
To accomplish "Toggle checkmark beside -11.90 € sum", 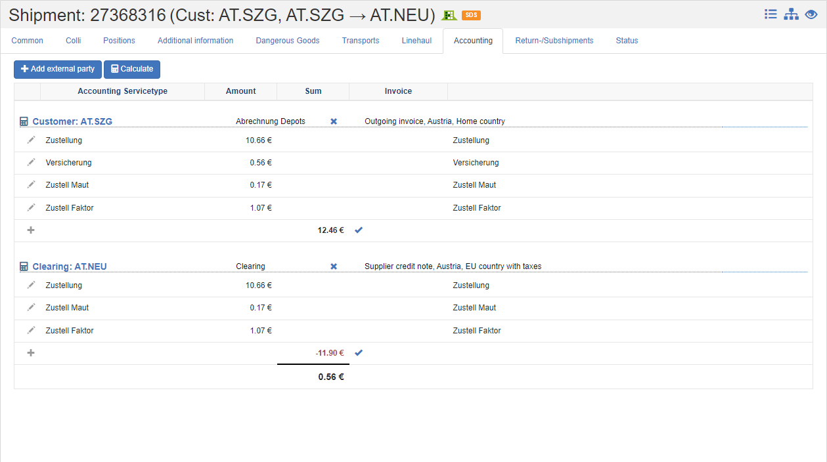I will pyautogui.click(x=359, y=353).
